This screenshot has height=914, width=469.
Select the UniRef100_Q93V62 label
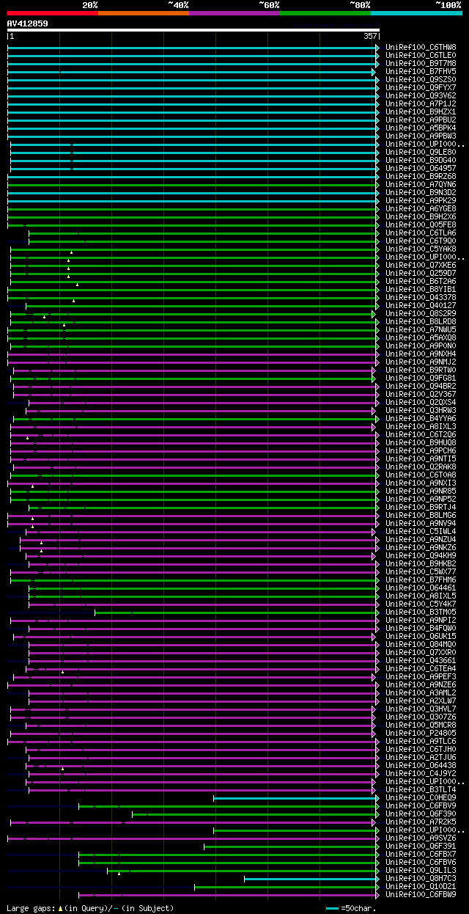point(421,95)
